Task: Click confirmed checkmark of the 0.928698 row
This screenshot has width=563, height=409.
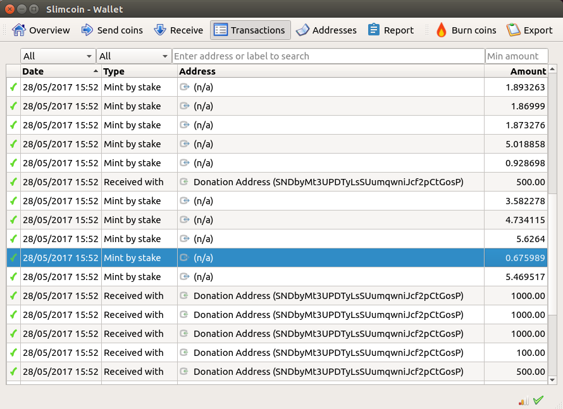Action: pos(14,163)
